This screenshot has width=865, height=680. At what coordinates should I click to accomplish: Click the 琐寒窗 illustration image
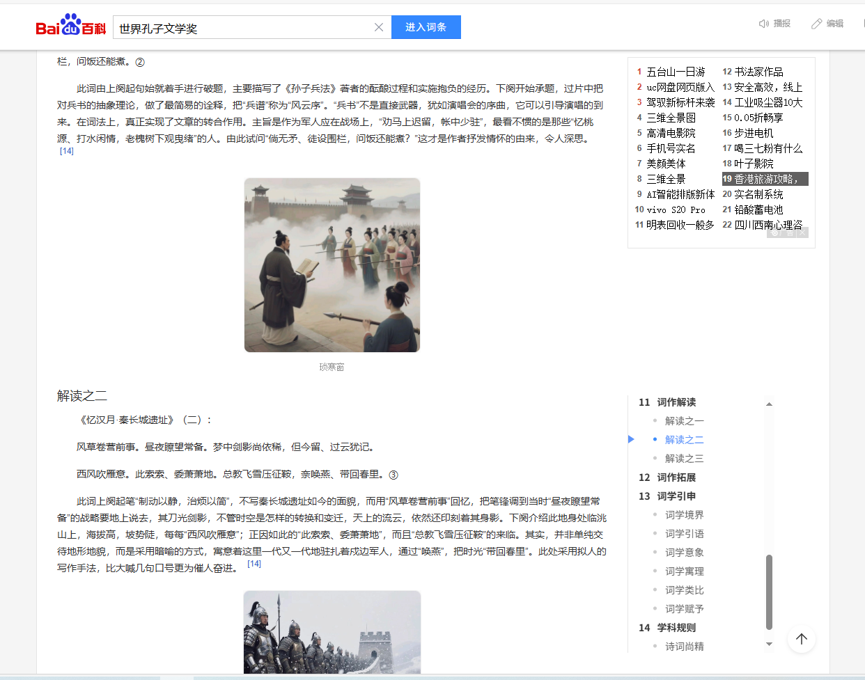point(332,265)
